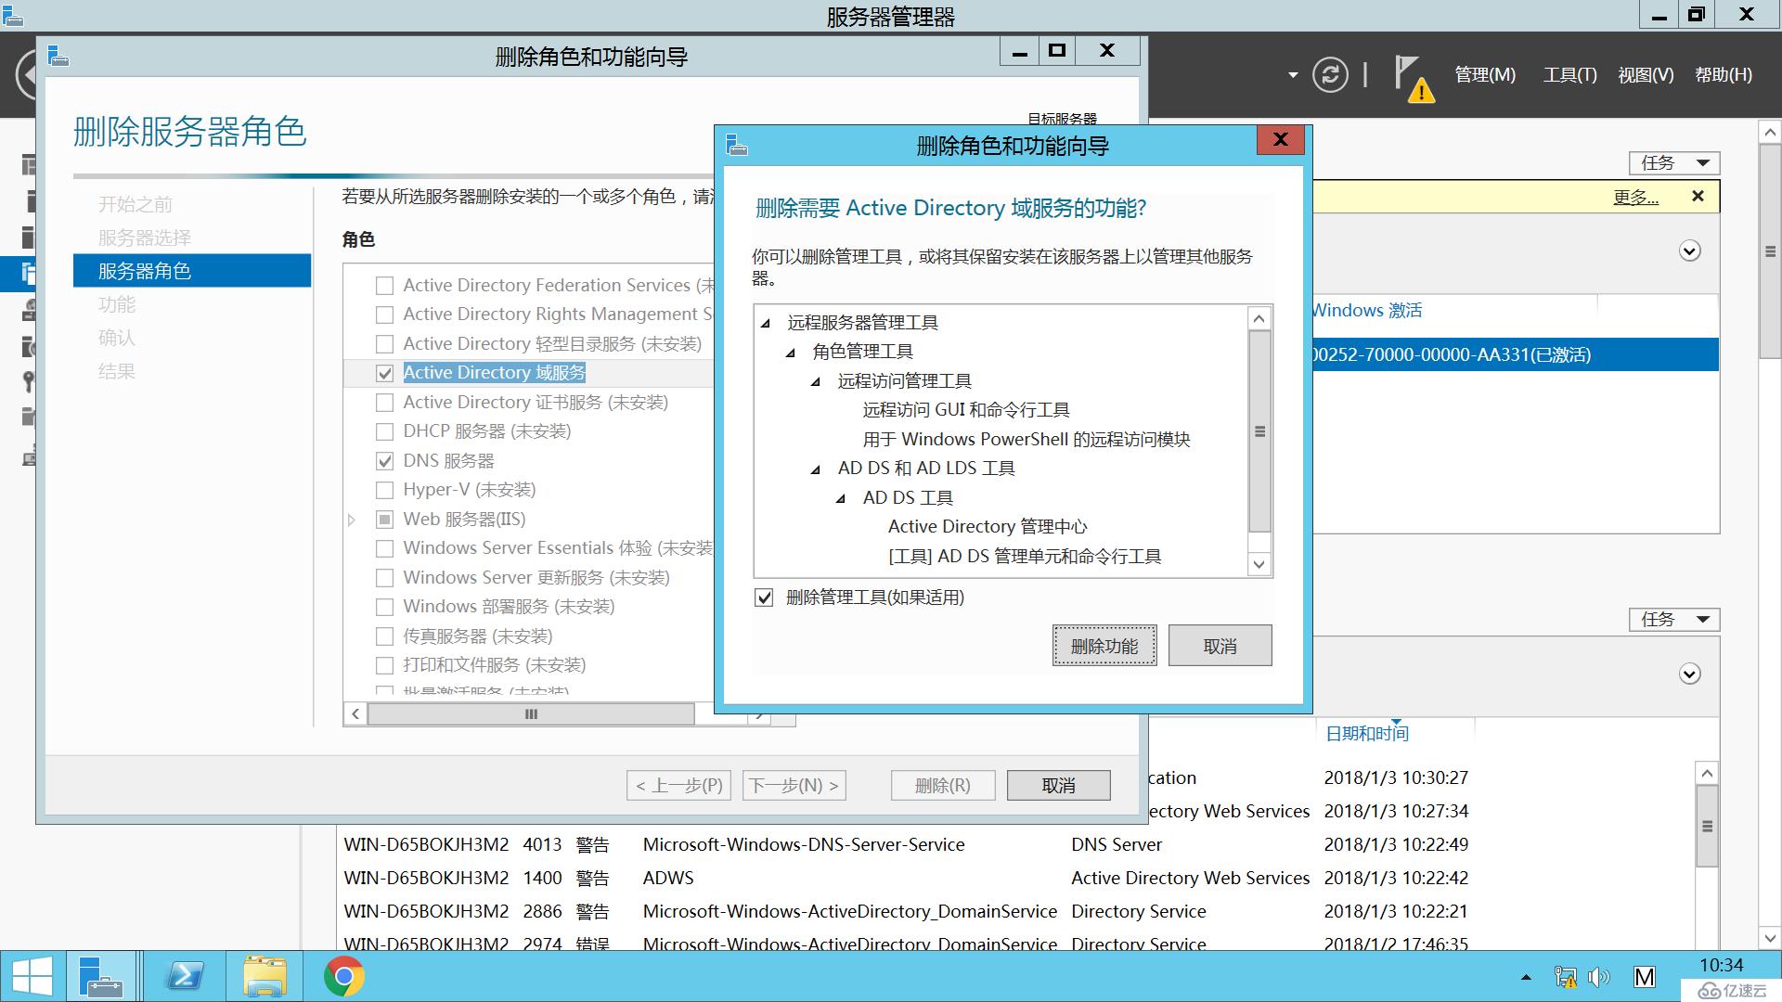
Task: Click the Server Manager refresh icon
Action: click(1329, 74)
